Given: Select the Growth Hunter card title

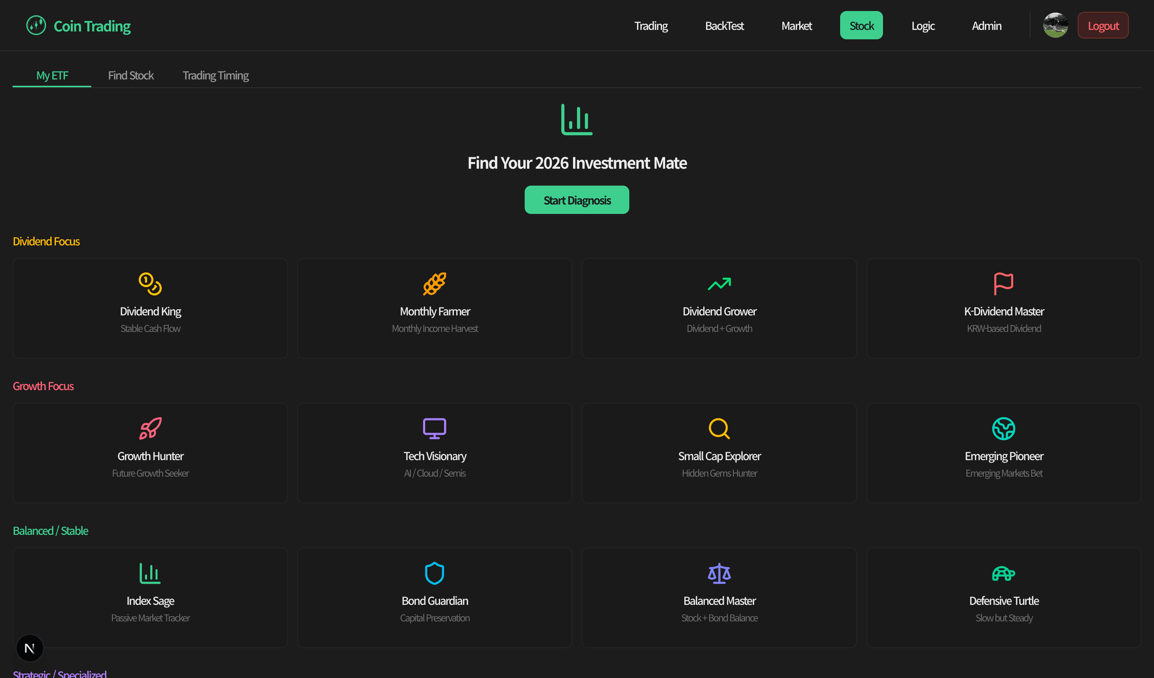Looking at the screenshot, I should click(150, 456).
